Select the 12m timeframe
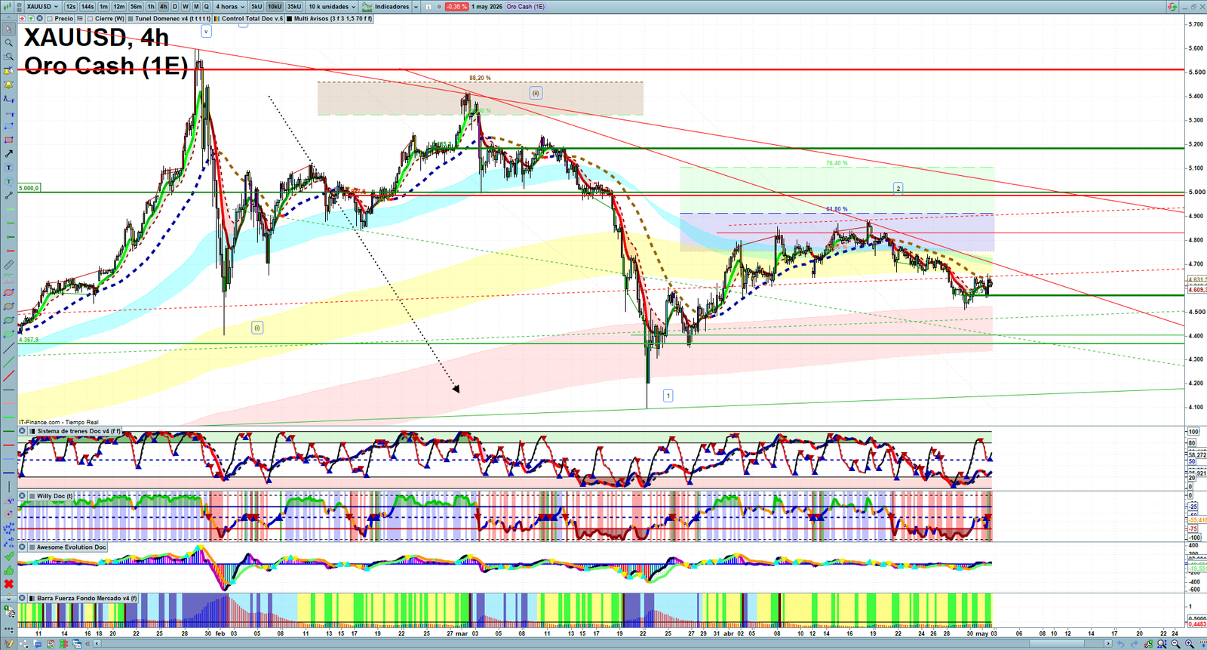Image resolution: width=1207 pixels, height=650 pixels. (x=119, y=7)
